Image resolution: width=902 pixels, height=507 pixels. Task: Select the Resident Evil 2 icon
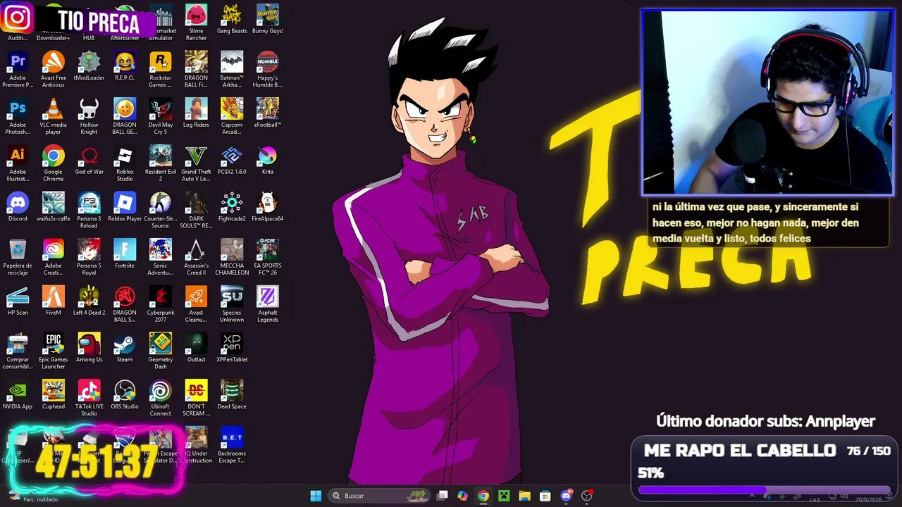click(160, 163)
